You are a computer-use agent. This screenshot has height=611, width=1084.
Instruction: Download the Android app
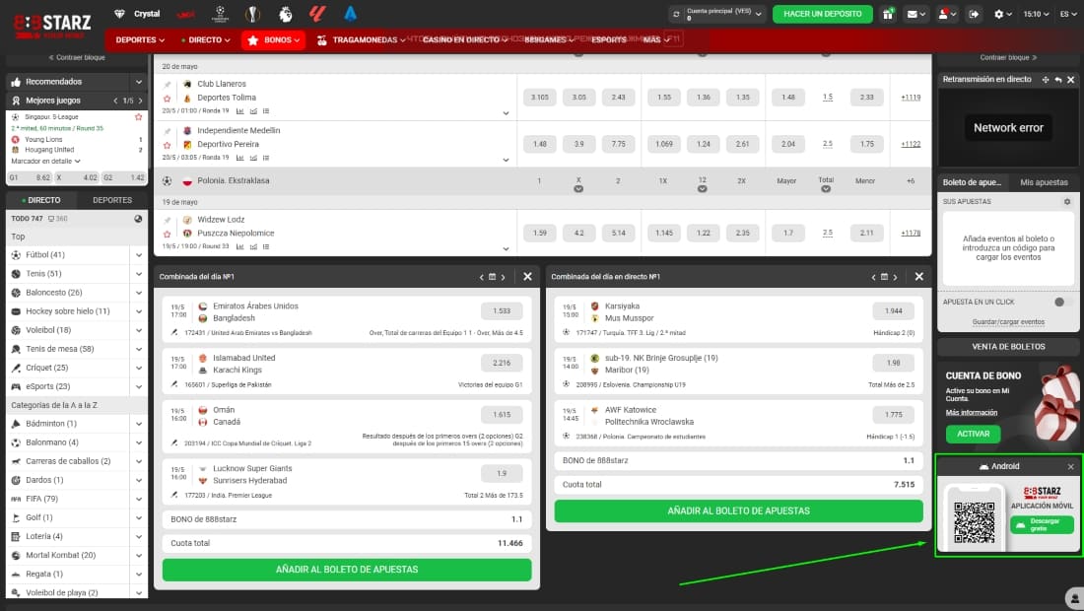1042,524
